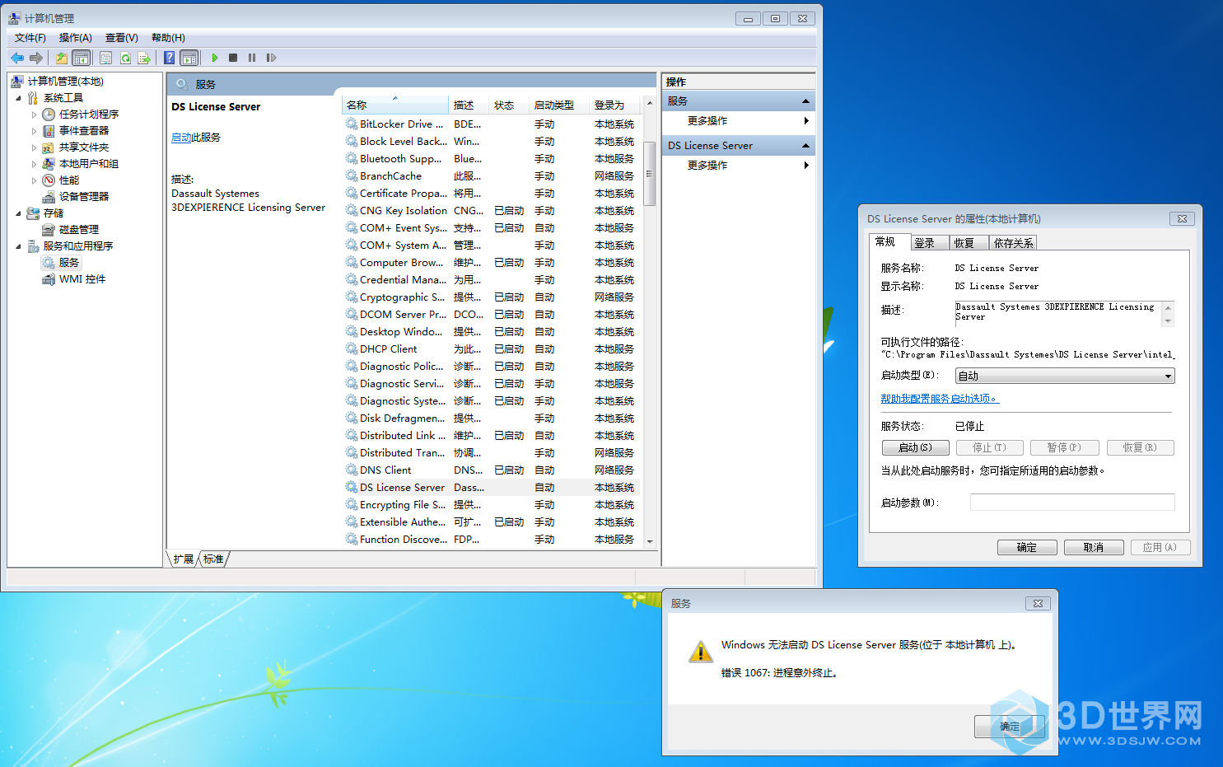Screen dimensions: 1223x767
Task: Click the 启动 link to start this service
Action: click(181, 138)
